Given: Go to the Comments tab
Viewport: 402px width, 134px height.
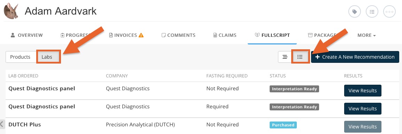Looking at the screenshot, I should pos(178,35).
